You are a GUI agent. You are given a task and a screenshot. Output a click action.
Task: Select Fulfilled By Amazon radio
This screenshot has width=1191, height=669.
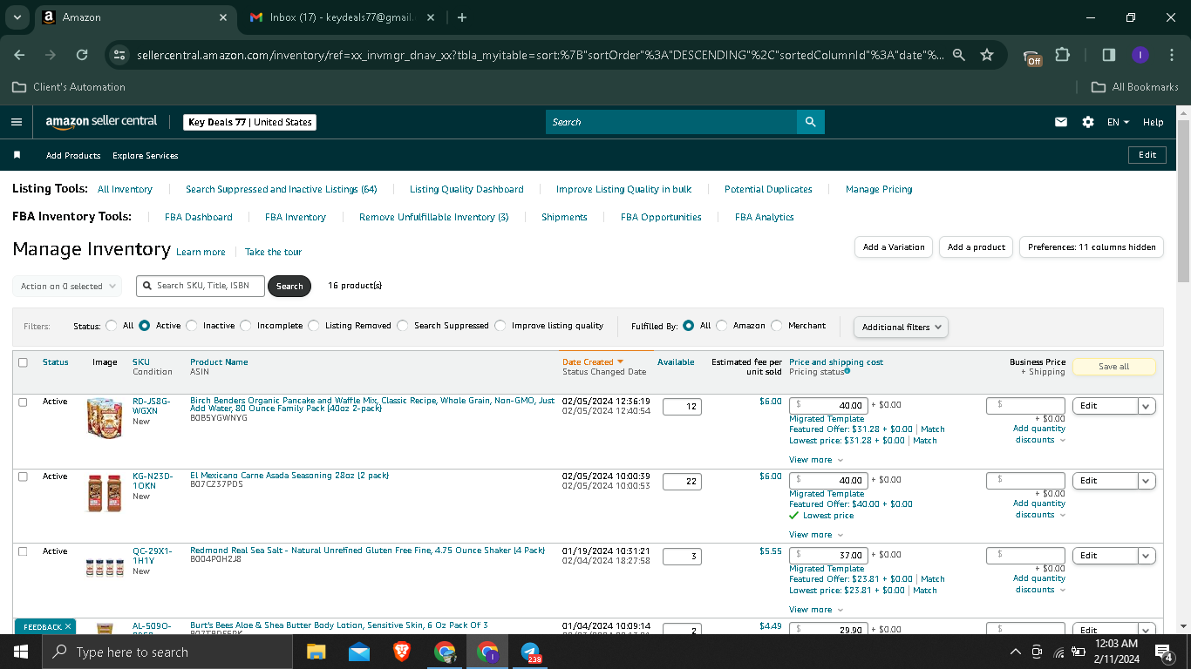(x=721, y=326)
